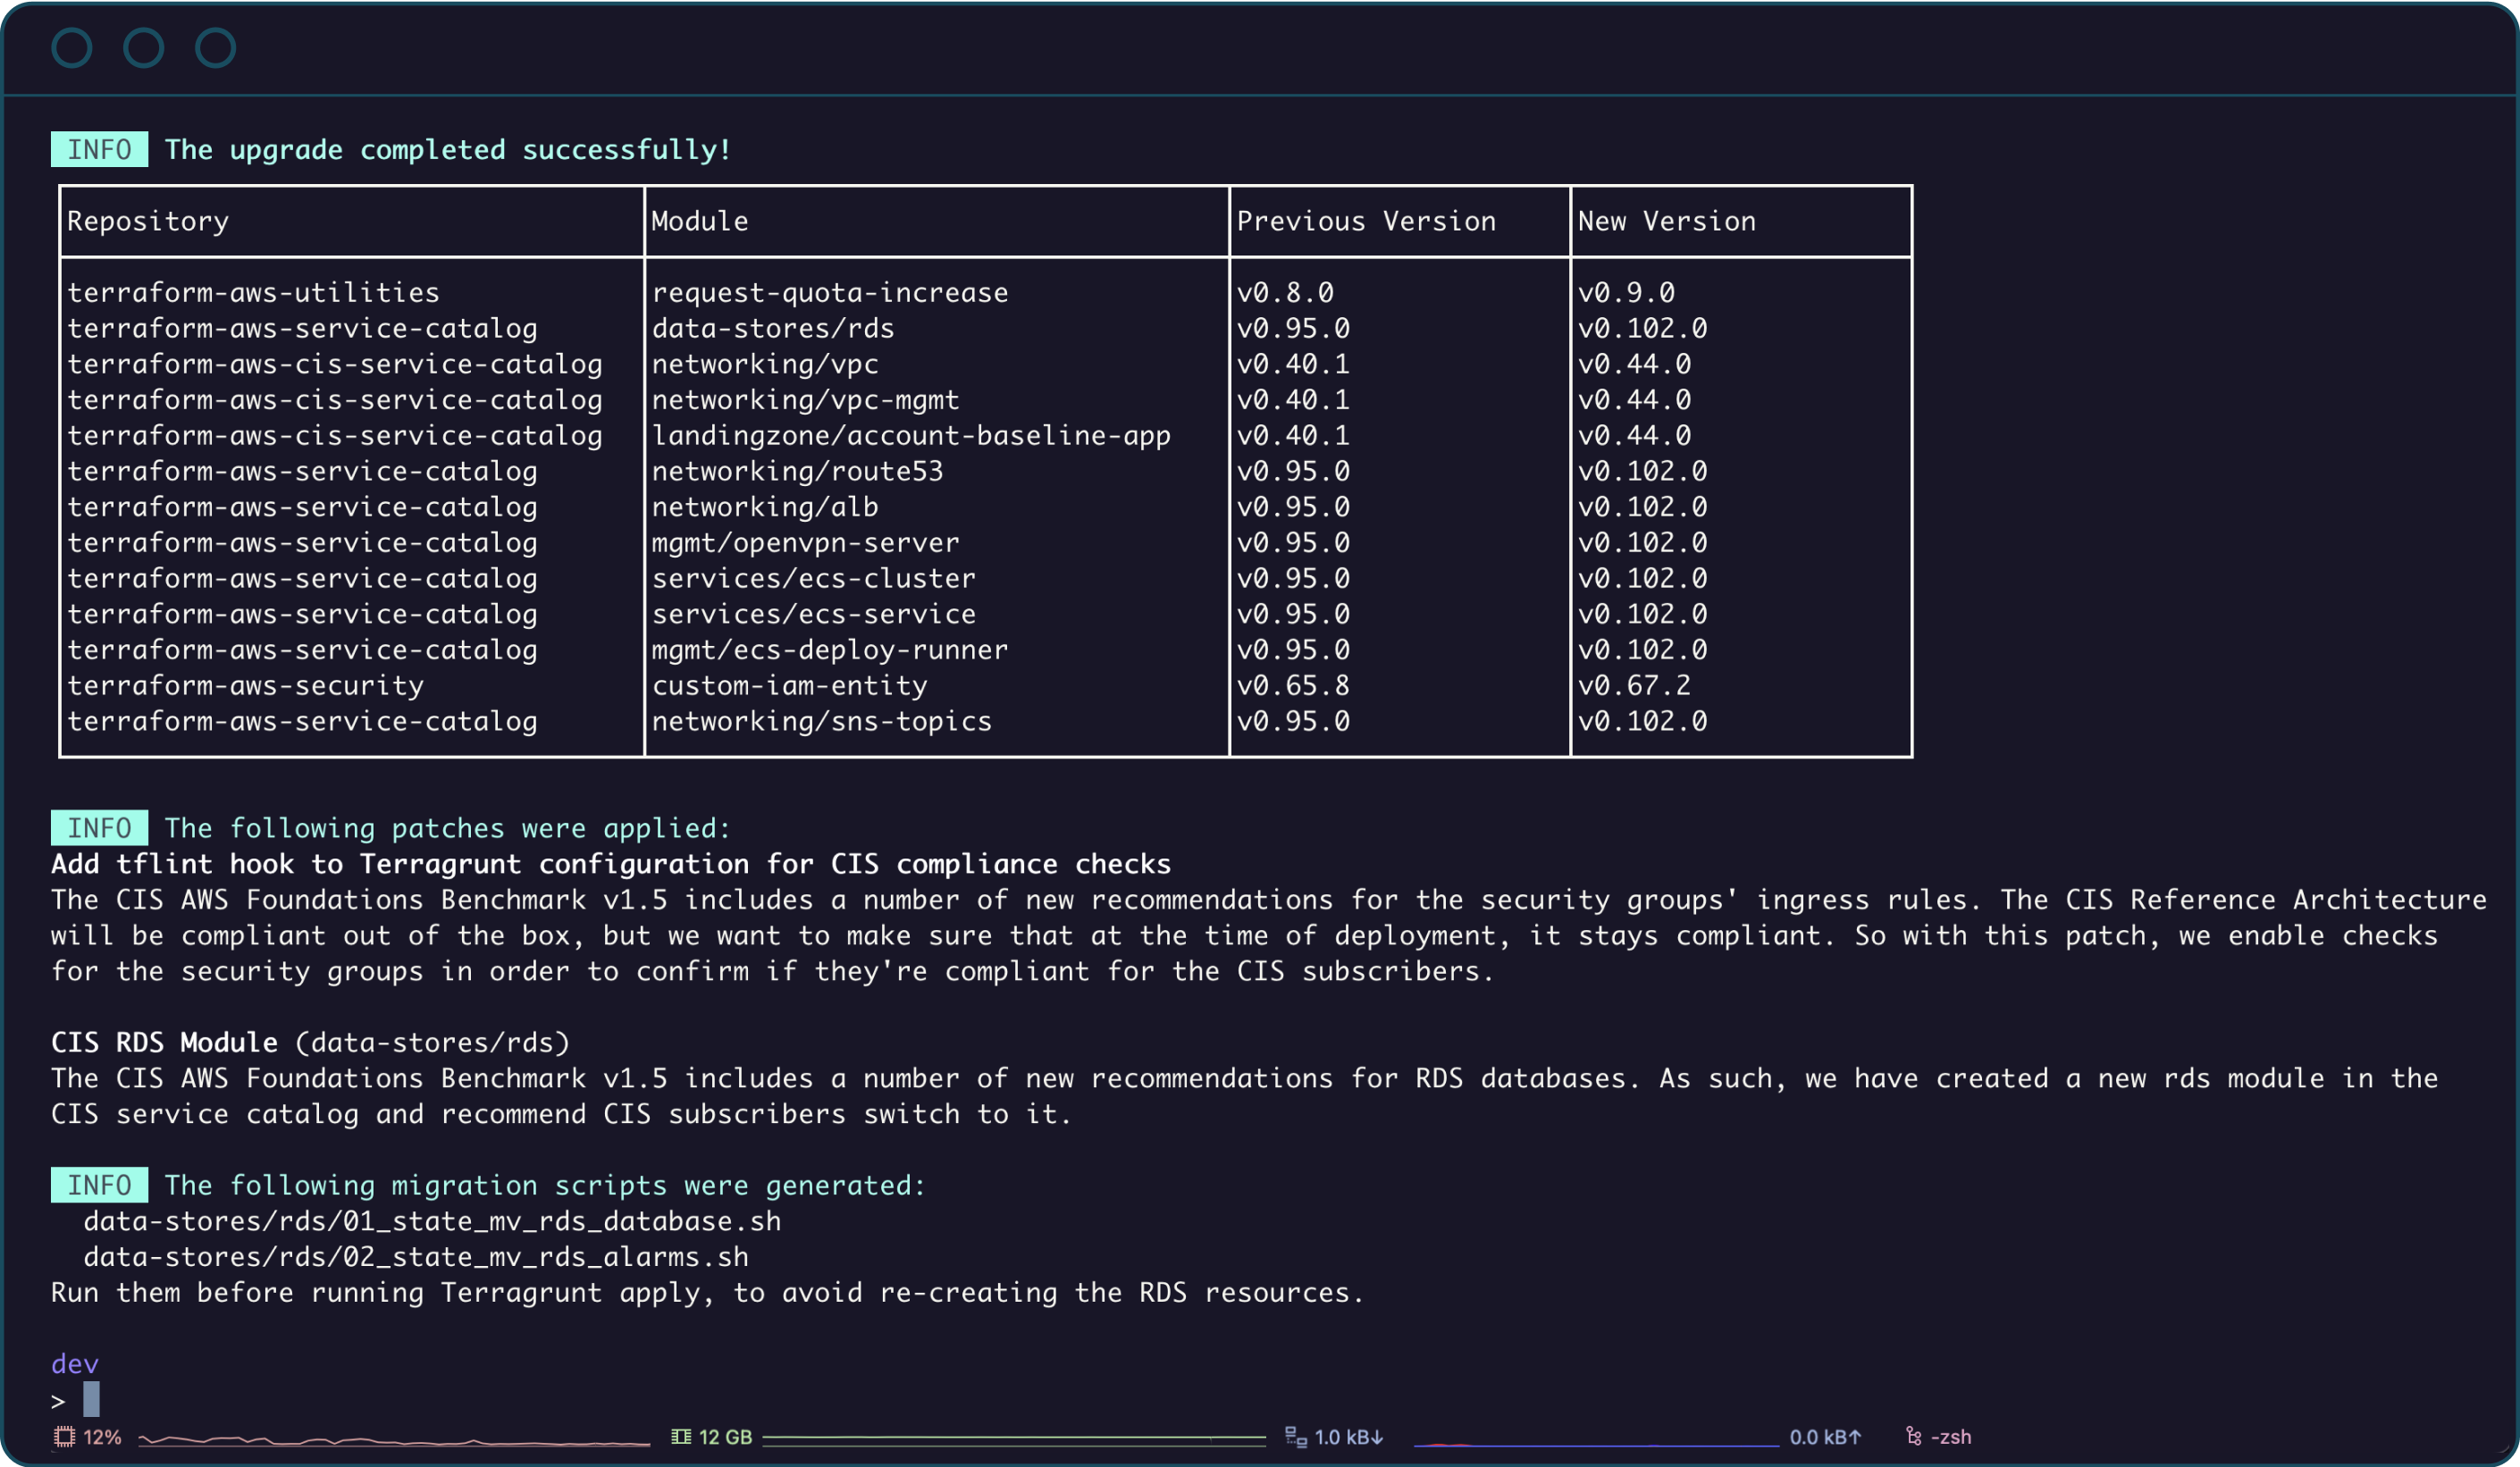Click data-stores/rds module cell in table
The height and width of the screenshot is (1467, 2520).
[x=773, y=328]
